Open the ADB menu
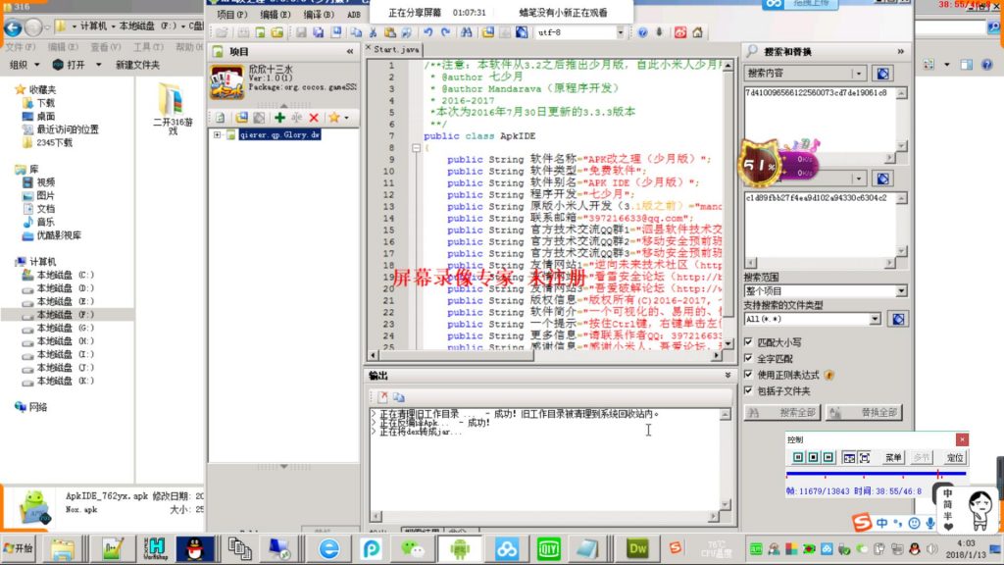Image resolution: width=1004 pixels, height=565 pixels. click(353, 14)
